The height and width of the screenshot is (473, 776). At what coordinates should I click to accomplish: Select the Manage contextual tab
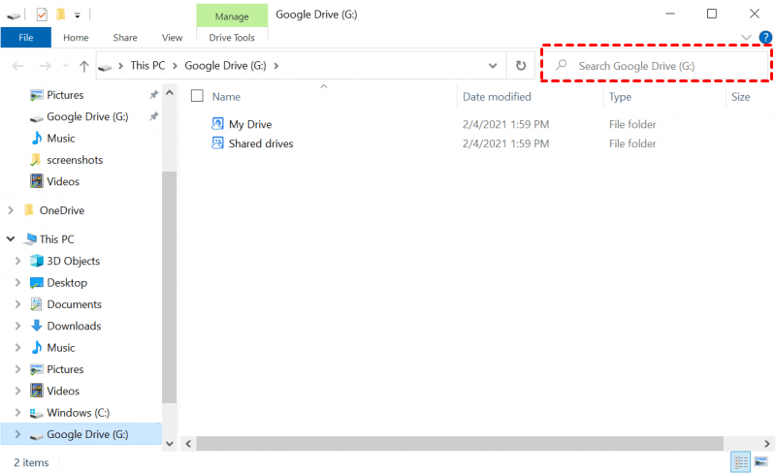tap(232, 16)
